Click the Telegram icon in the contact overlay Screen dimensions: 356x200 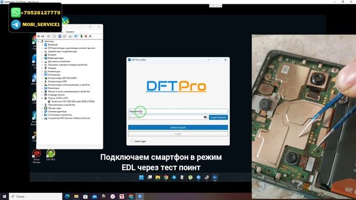coord(16,24)
